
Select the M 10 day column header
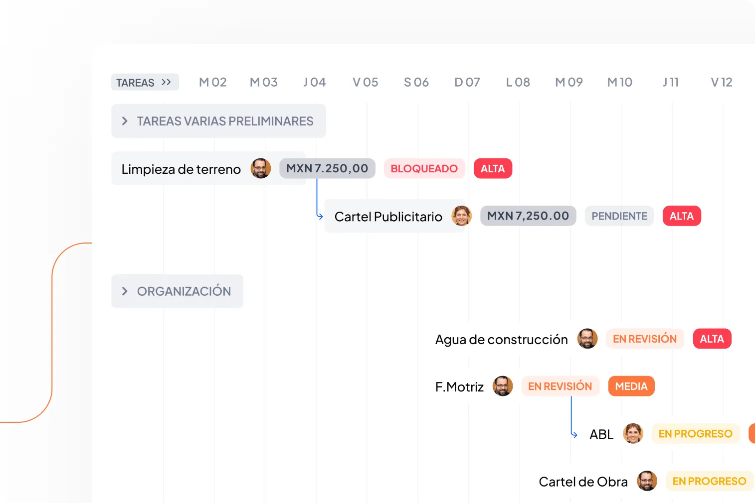pyautogui.click(x=620, y=82)
